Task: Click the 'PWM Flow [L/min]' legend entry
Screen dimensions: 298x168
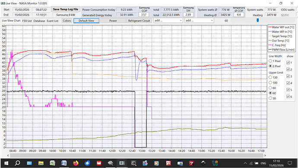Action: click(x=282, y=50)
